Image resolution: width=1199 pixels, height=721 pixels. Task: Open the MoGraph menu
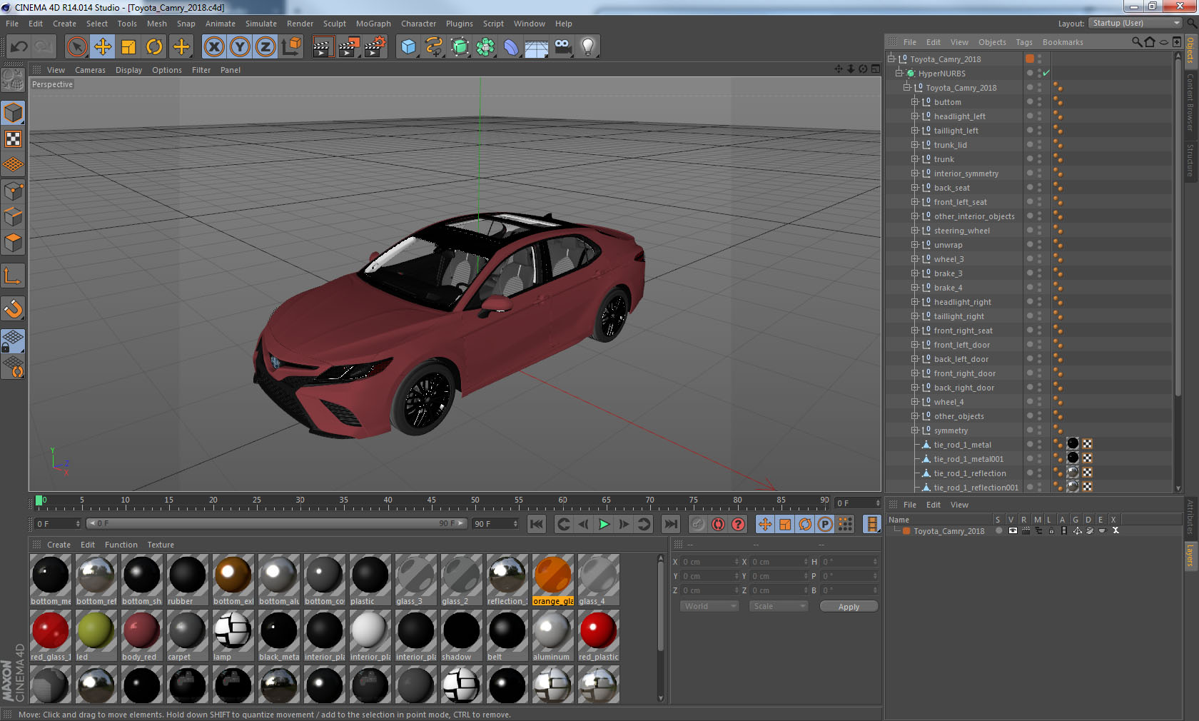pos(373,24)
